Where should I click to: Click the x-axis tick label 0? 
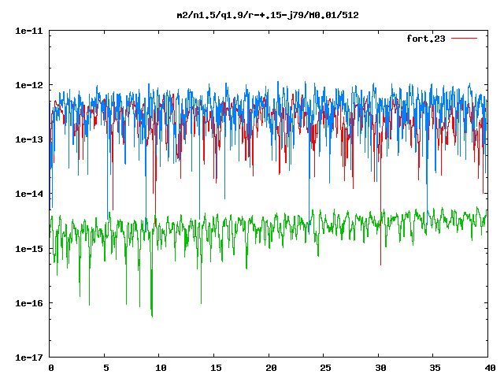tap(51, 368)
